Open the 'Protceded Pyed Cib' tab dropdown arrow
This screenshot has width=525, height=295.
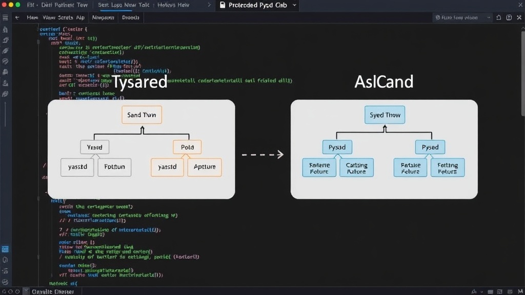tap(294, 5)
